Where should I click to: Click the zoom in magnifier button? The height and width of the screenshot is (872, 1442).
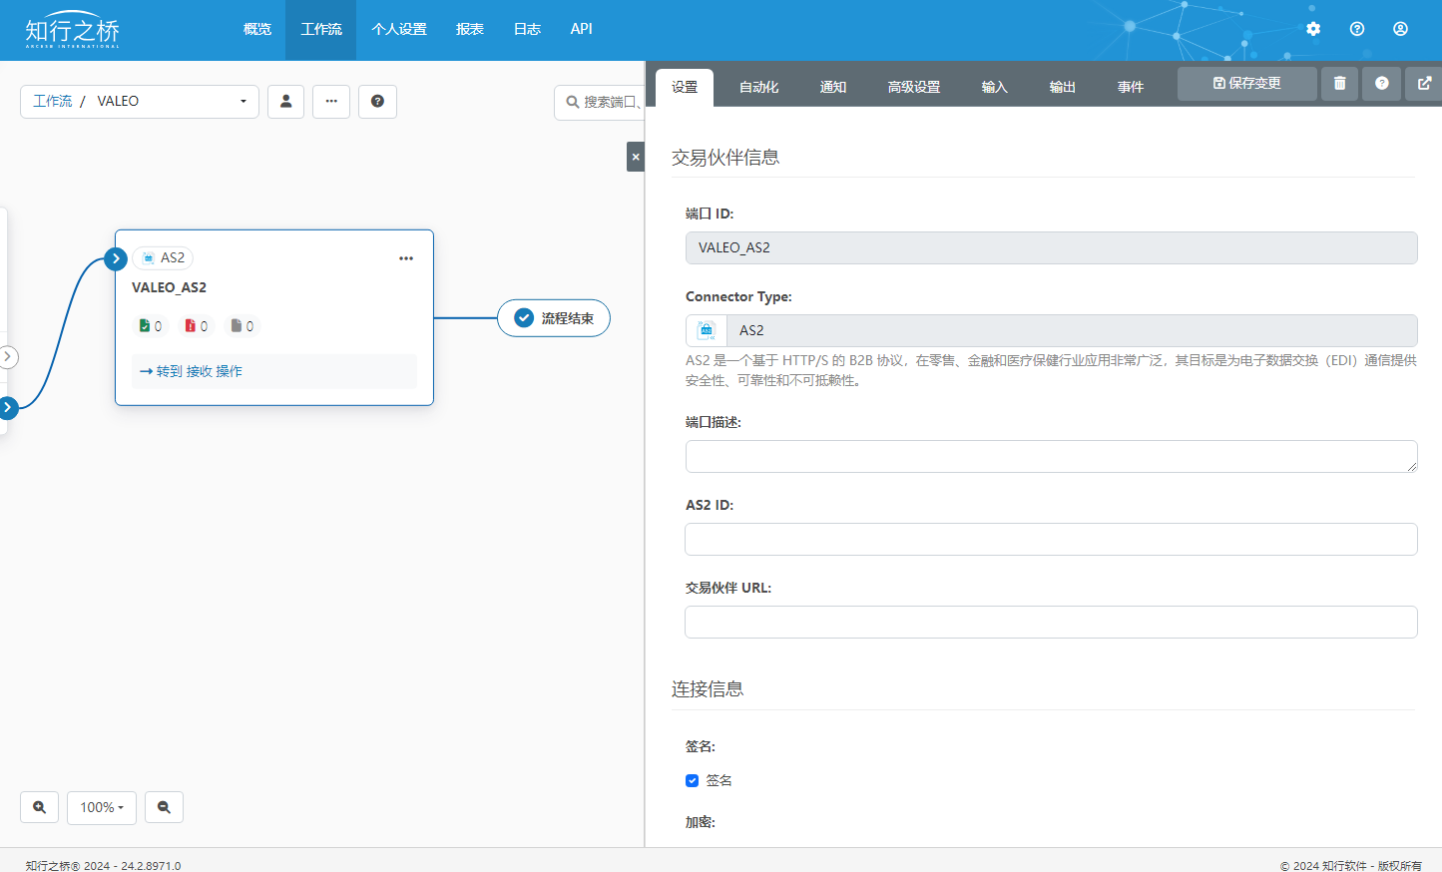click(40, 807)
